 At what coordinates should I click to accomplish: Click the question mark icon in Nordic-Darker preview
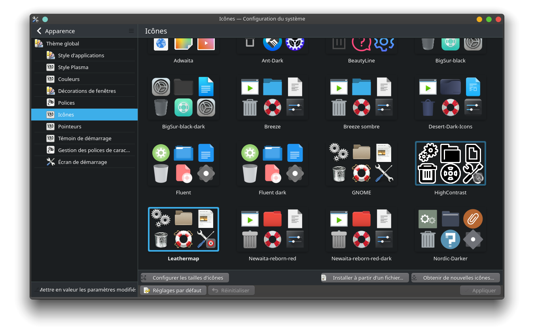point(450,239)
